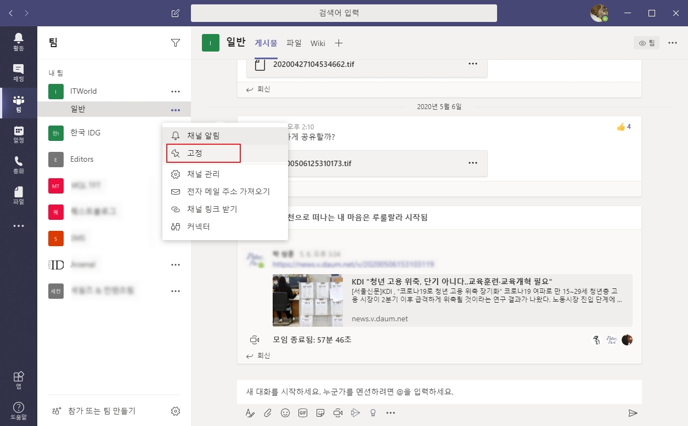Click 참가 또는 팀 만들기 button
The height and width of the screenshot is (426, 688).
pyautogui.click(x=101, y=411)
